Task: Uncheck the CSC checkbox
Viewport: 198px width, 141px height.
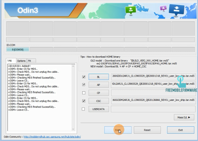Action: pos(84,101)
